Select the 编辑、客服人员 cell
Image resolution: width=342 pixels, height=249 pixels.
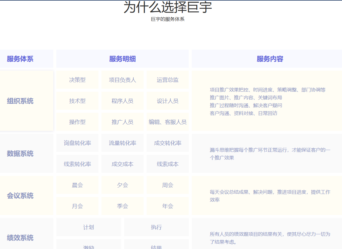(168, 122)
